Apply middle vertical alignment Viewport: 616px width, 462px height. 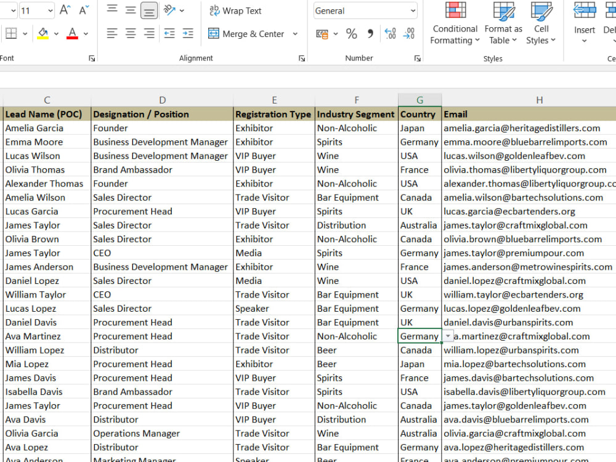(131, 10)
